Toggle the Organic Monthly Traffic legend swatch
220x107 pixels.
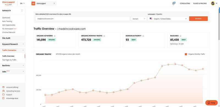186,54
